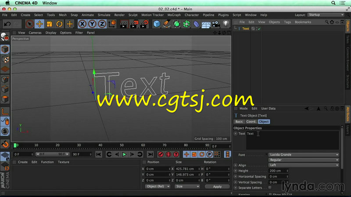Open the Regular font style dropdown
Image resolution: width=351 pixels, height=197 pixels.
304,160
